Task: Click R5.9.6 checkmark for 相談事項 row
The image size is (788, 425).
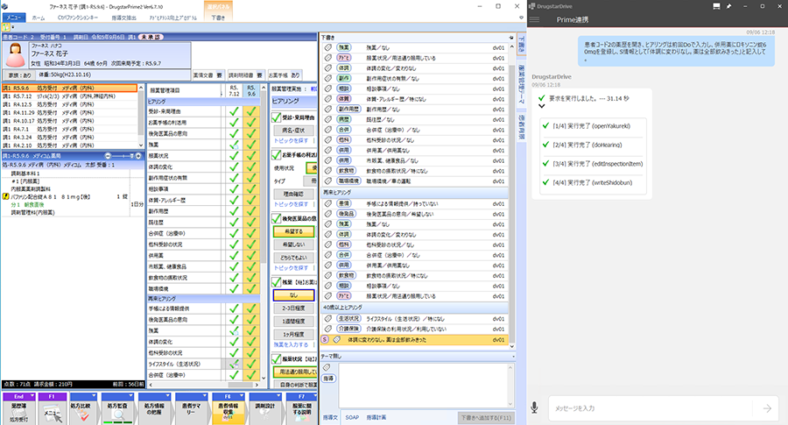Action: click(251, 188)
